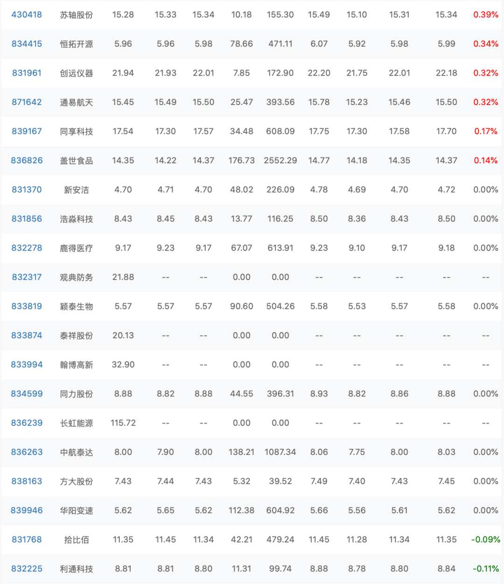Viewport: 504px width, 584px height.
Task: Select stock name 长虹能源
Action: pos(77,423)
